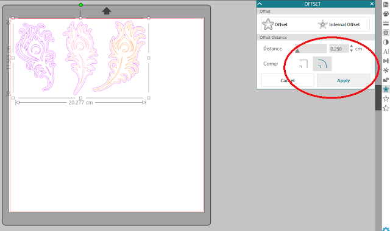The image size is (390, 231).
Task: Open the Transform align icon
Action: click(386, 61)
